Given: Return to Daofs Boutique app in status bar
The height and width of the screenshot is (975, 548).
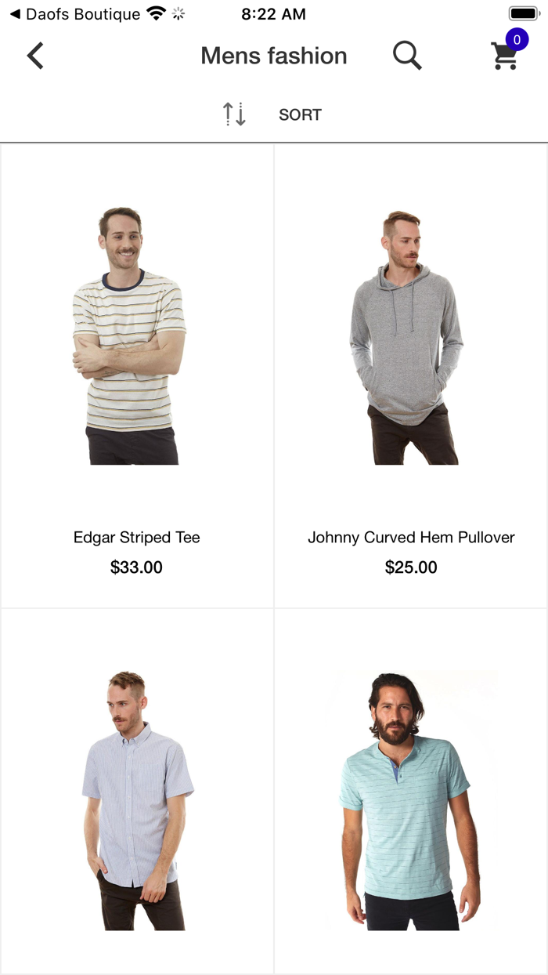Looking at the screenshot, I should (x=75, y=14).
